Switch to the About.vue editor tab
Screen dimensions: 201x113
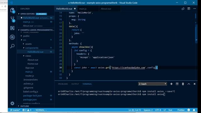pos(110,9)
